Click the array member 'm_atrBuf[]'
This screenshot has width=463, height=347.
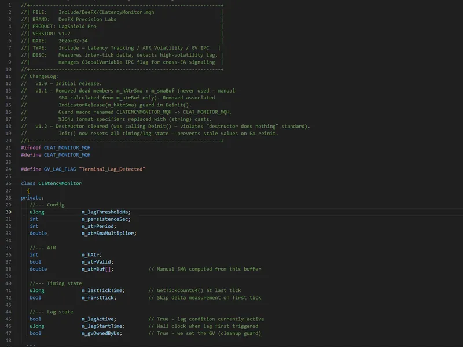96,269
